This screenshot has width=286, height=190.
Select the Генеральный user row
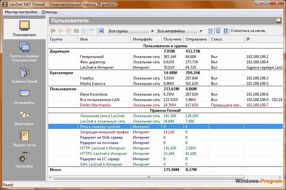[166, 57]
